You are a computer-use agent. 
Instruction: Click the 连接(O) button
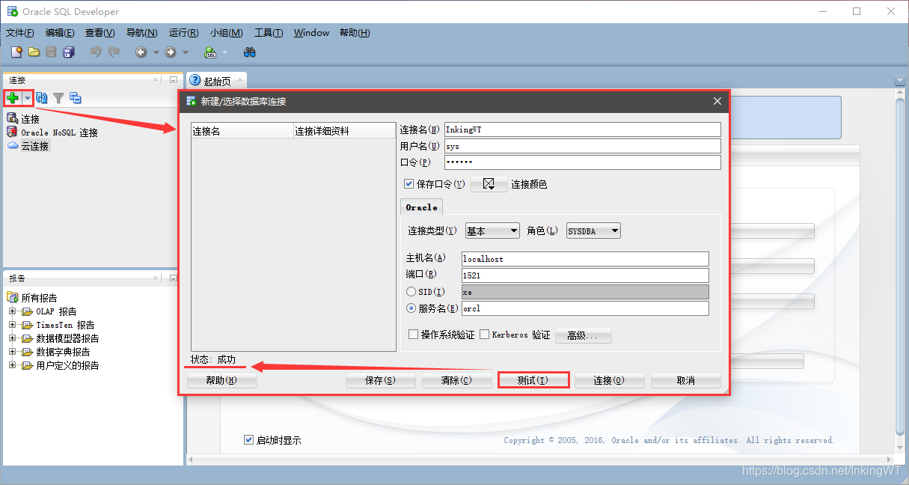click(x=609, y=380)
